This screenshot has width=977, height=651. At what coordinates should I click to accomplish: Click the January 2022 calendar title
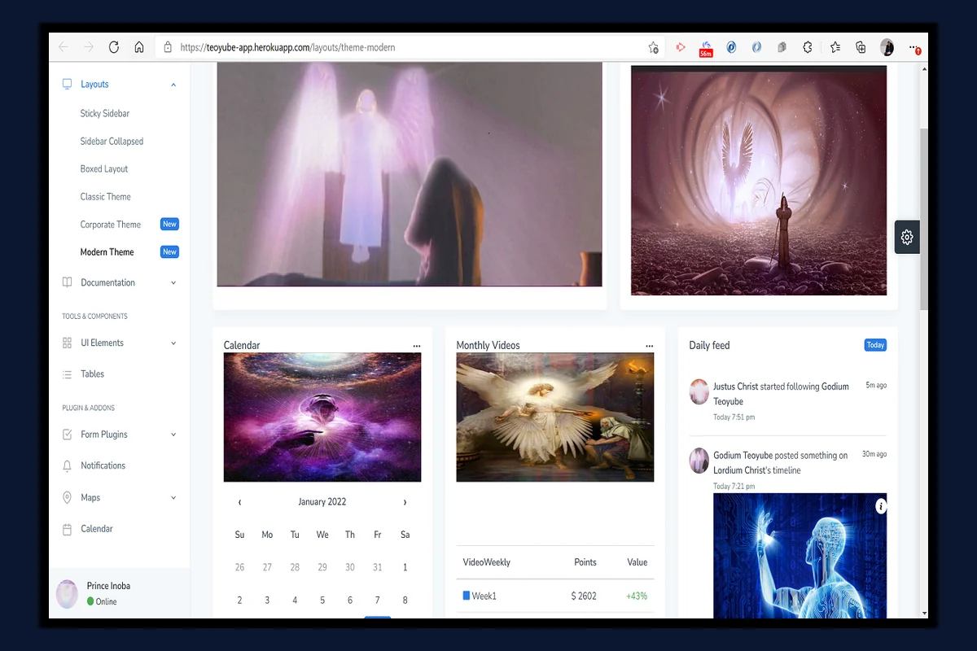pyautogui.click(x=322, y=502)
